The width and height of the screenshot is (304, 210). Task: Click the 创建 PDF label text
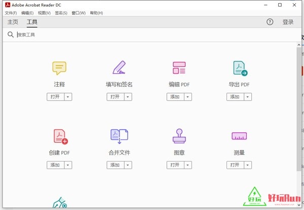click(x=59, y=152)
